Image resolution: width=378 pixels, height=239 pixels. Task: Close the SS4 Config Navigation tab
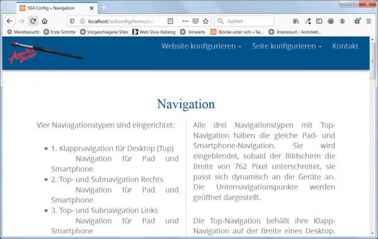tap(91, 8)
